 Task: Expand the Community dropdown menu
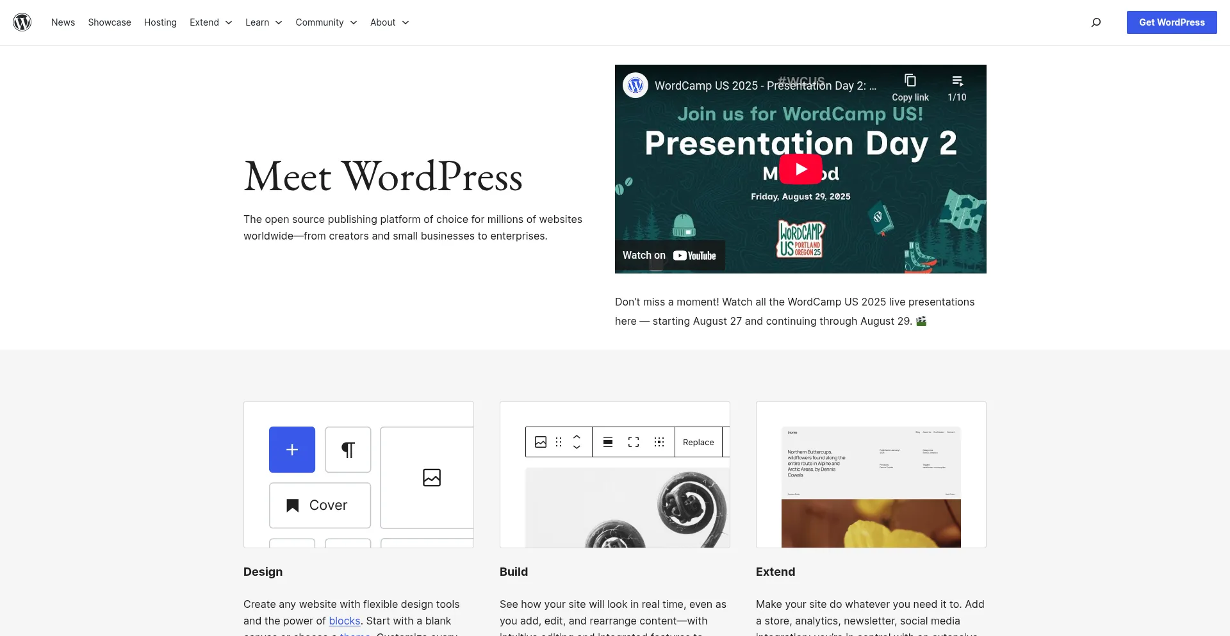coord(326,22)
